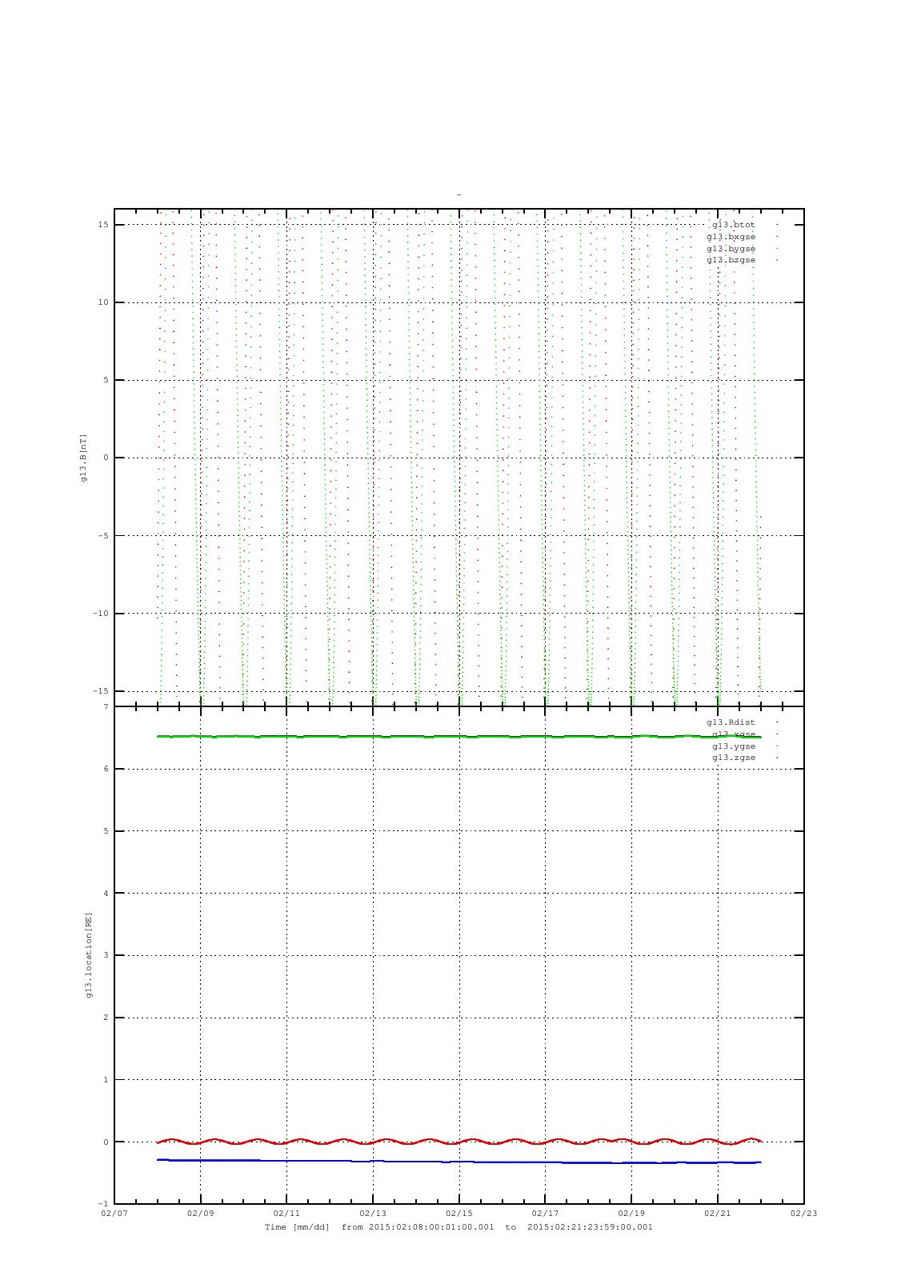Click the green Rdist line near 6.5 RE
Image resolution: width=905 pixels, height=1280 pixels.
[459, 736]
